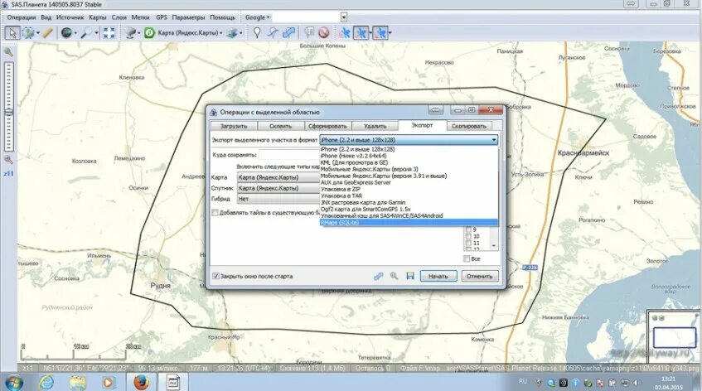Screen dimensions: 702x391
Task: Add a new polygon tool
Action: click(x=288, y=32)
